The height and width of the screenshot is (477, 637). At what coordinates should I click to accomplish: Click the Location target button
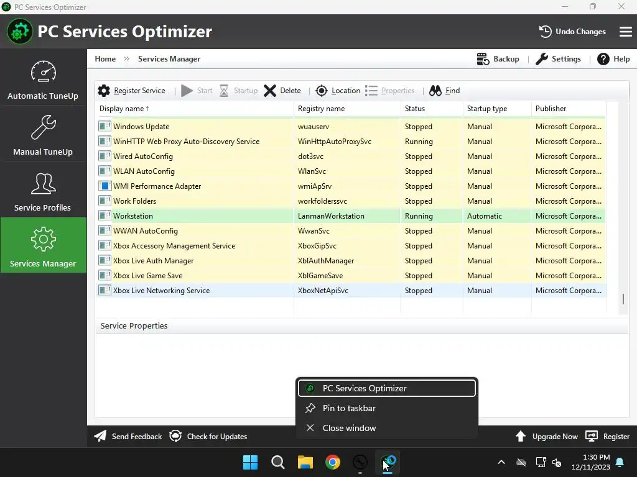(338, 91)
